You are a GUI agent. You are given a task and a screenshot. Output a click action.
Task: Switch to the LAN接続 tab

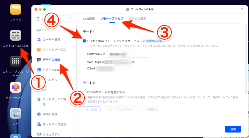tap(89, 19)
